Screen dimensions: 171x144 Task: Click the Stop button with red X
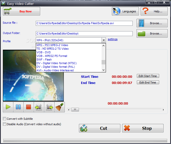[x=143, y=128]
